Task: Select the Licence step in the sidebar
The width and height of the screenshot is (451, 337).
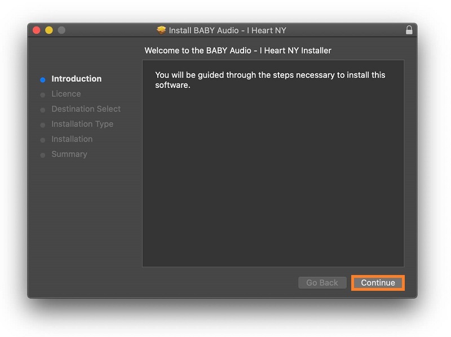Action: point(66,94)
